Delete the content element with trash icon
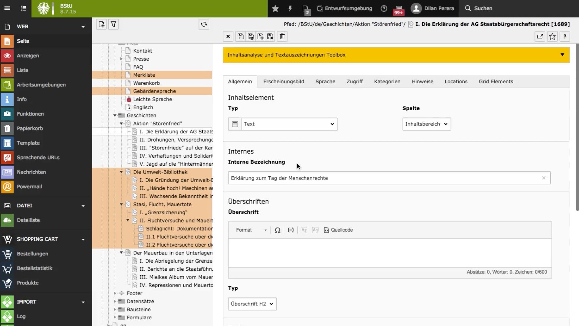Image resolution: width=579 pixels, height=326 pixels. click(282, 37)
